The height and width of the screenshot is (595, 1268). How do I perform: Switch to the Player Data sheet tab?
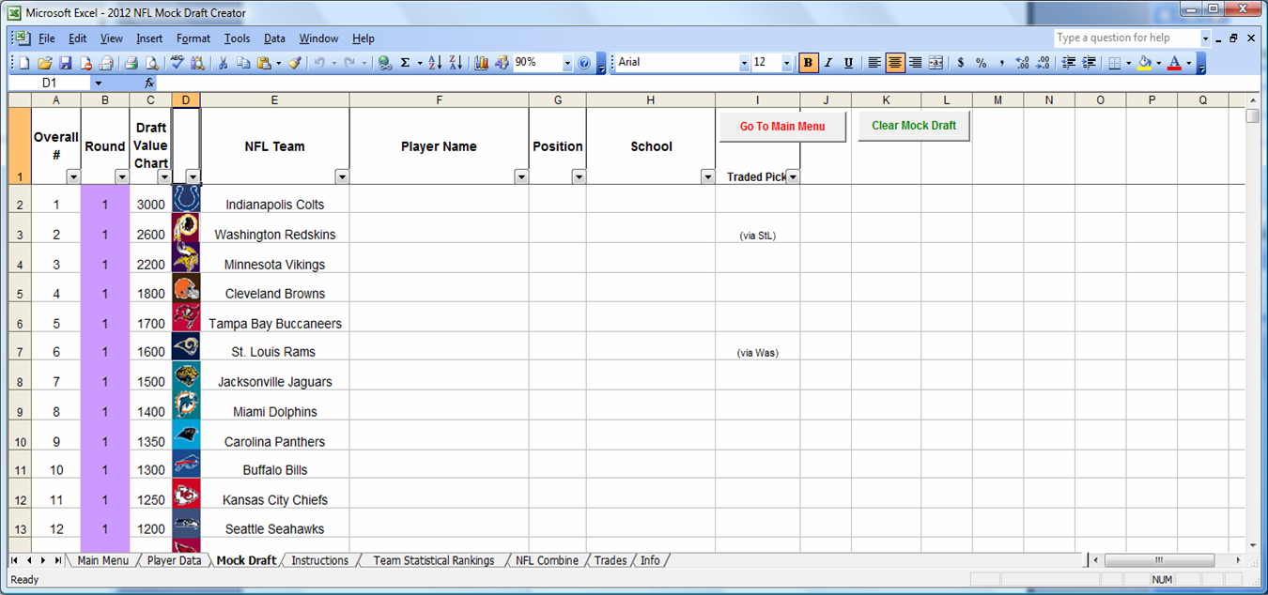click(174, 560)
